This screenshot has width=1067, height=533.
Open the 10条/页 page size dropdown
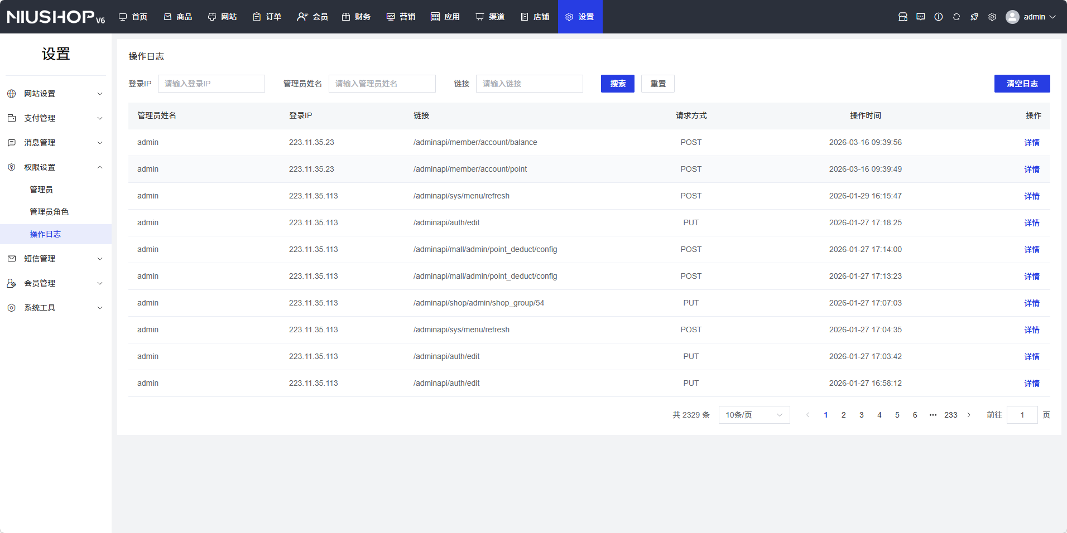(x=754, y=415)
